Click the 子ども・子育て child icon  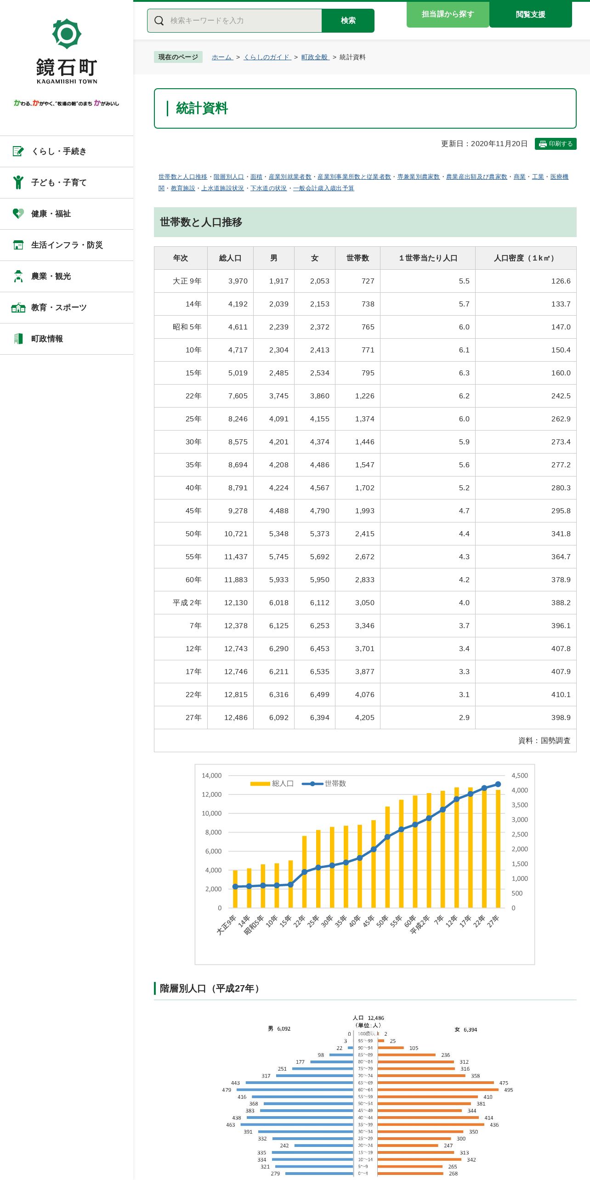18,182
